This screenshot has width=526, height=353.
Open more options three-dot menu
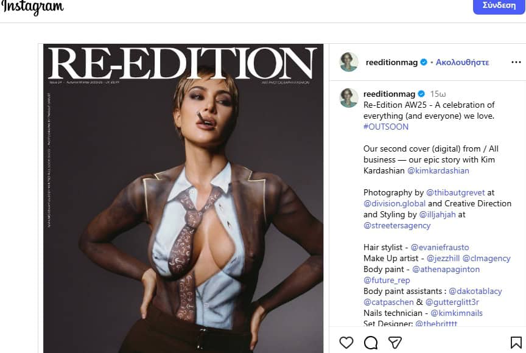point(516,62)
